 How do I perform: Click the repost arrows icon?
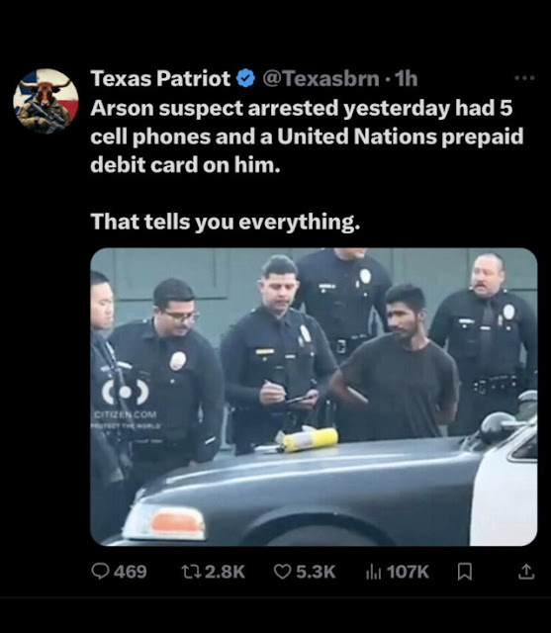[191, 572]
